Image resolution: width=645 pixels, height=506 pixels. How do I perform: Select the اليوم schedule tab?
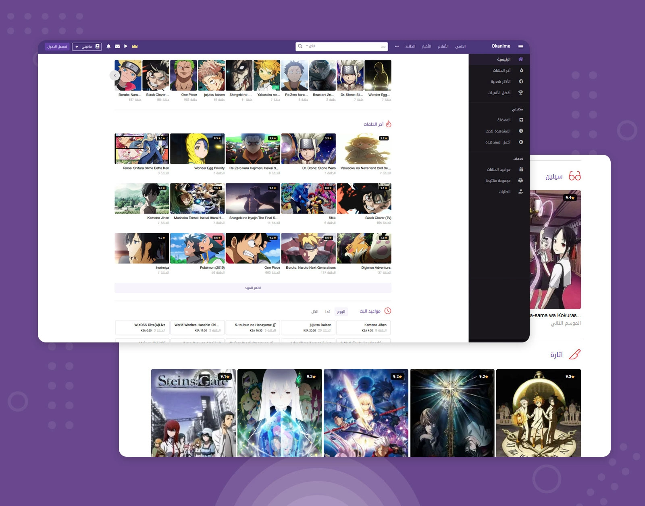click(341, 311)
